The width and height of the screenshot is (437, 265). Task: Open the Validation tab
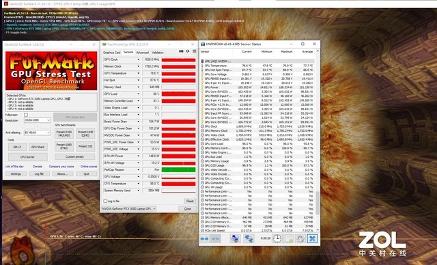click(x=158, y=53)
